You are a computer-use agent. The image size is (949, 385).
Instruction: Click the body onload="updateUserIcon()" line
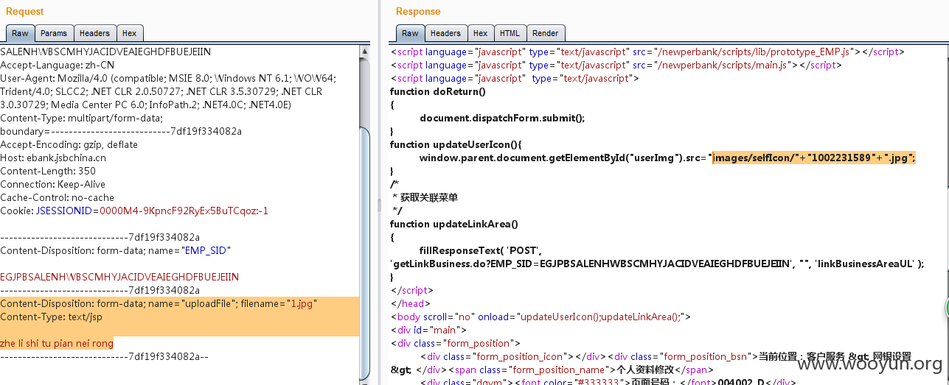[x=540, y=317]
